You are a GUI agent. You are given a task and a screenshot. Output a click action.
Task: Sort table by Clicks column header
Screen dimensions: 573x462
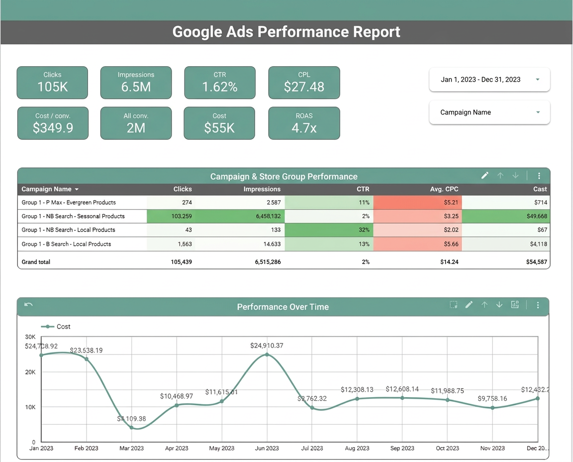183,189
